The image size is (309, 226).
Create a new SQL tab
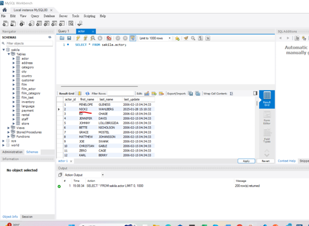pos(5,23)
